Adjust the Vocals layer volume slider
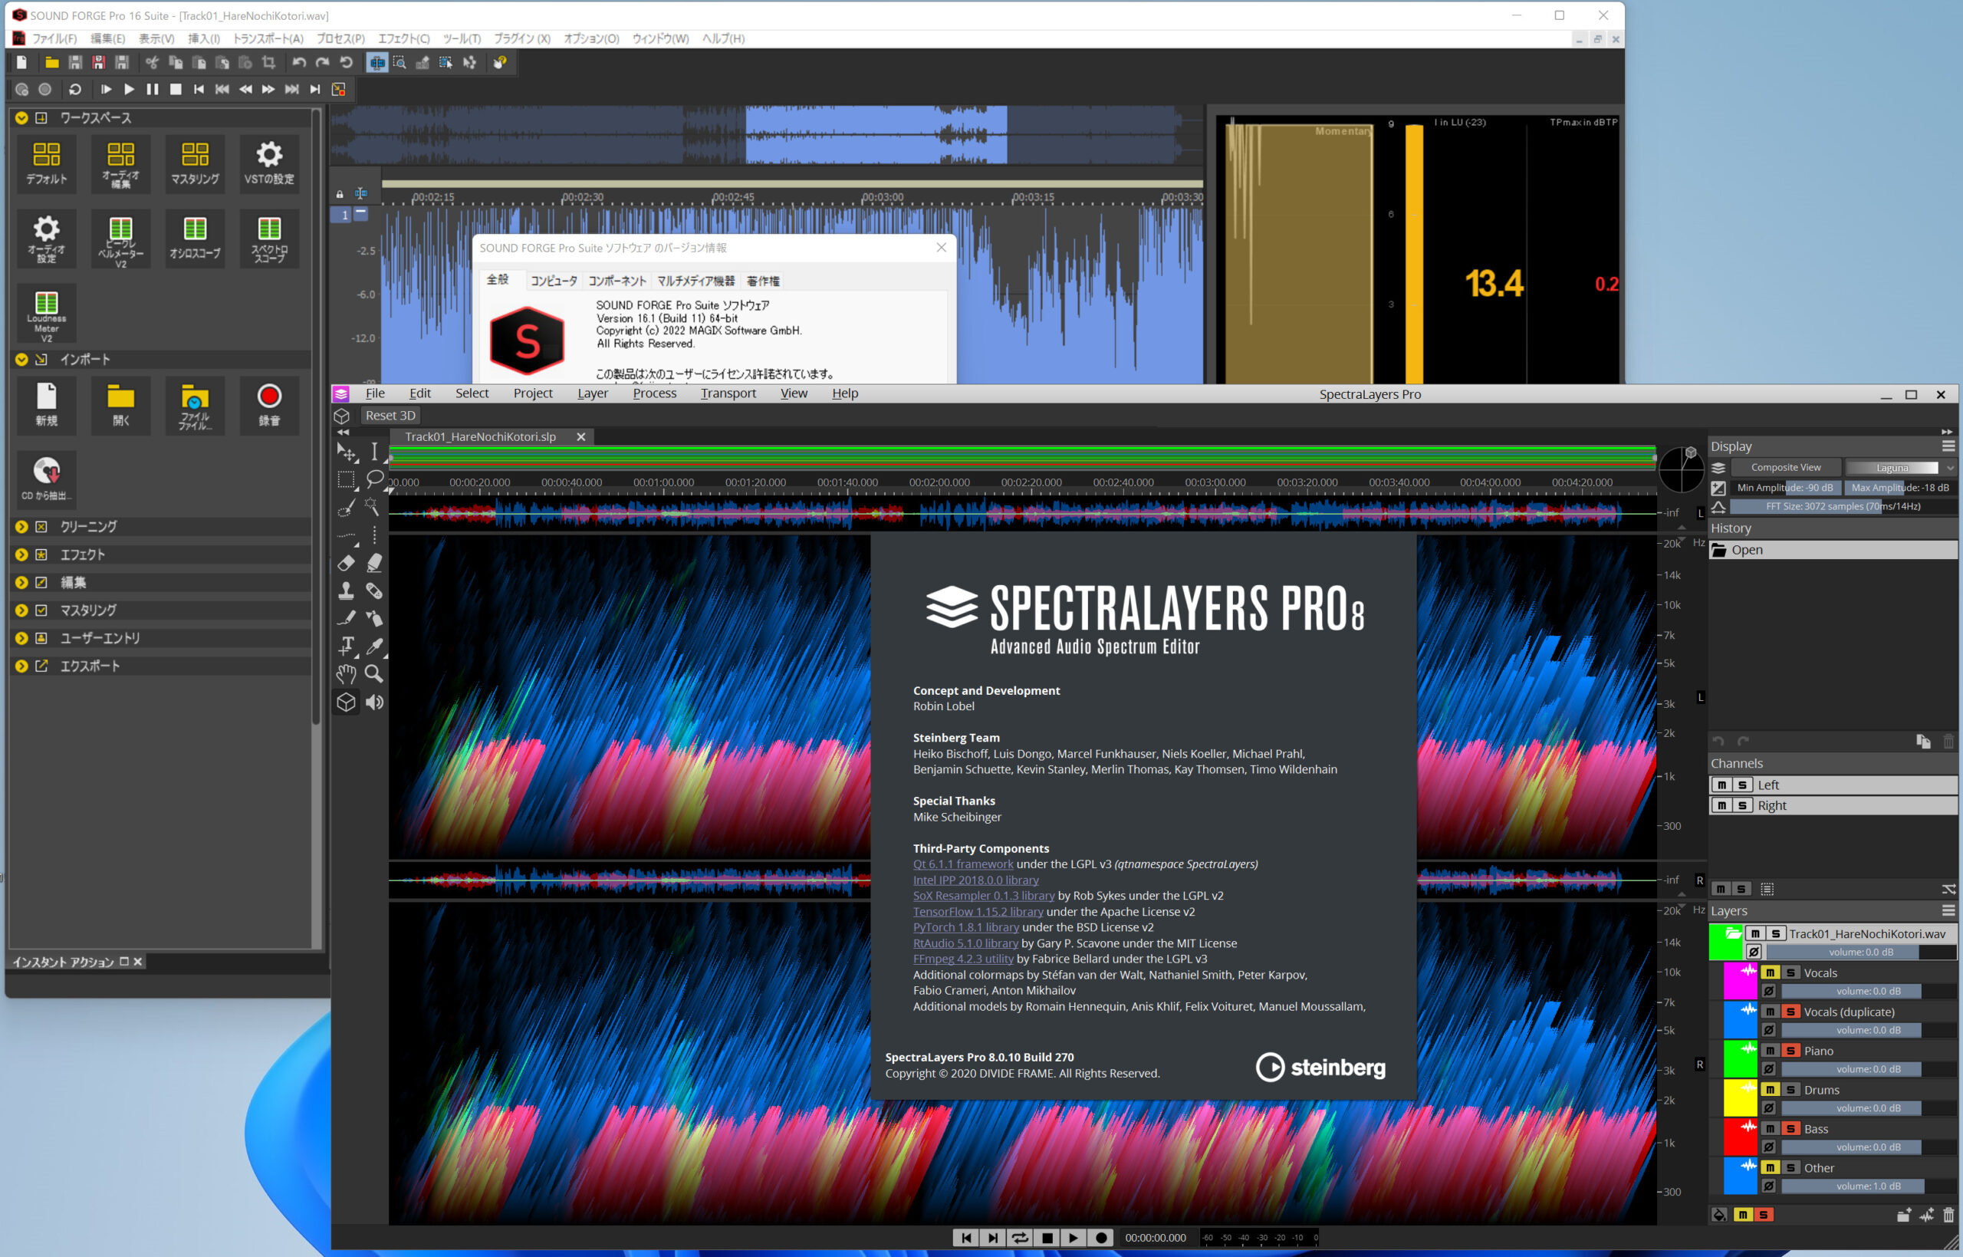This screenshot has width=1963, height=1257. click(x=1868, y=991)
